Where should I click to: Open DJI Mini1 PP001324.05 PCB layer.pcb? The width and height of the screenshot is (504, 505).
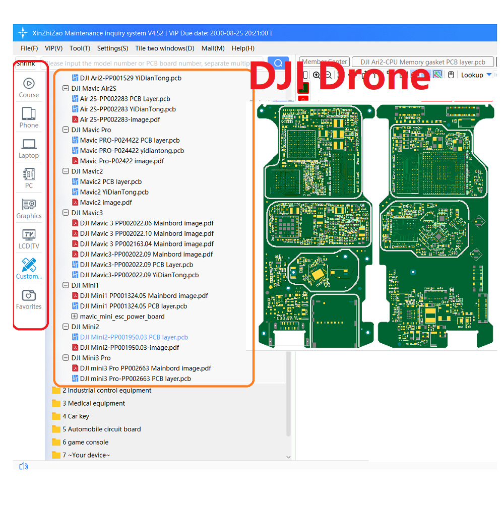point(134,306)
